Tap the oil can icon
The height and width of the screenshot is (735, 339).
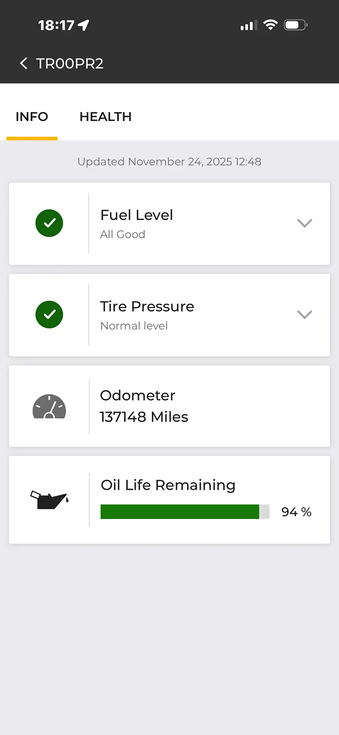click(x=49, y=499)
